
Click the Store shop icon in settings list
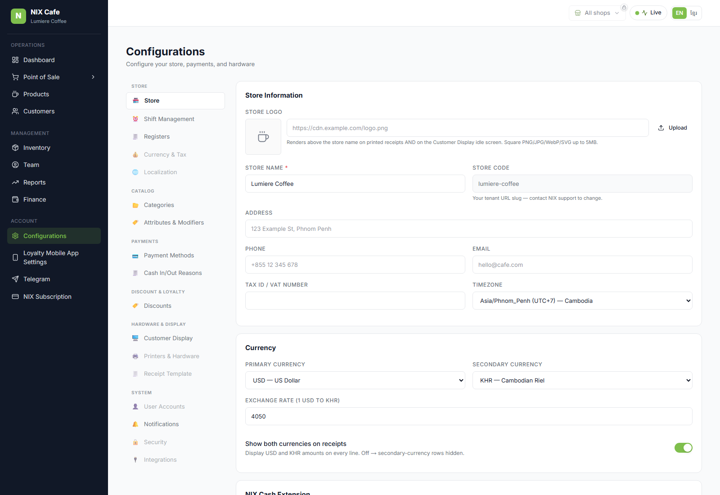136,101
